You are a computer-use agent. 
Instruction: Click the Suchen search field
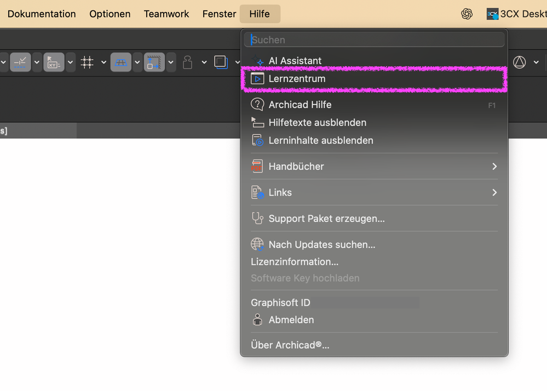375,40
